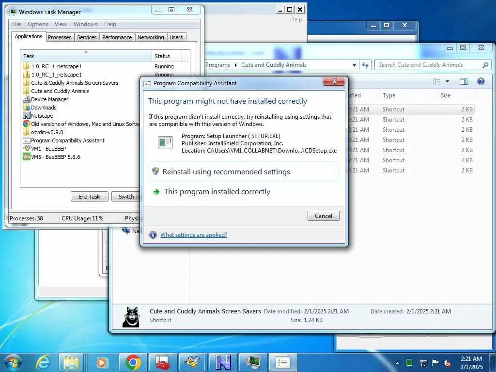Open Task Manager taskbar icon

253,362
